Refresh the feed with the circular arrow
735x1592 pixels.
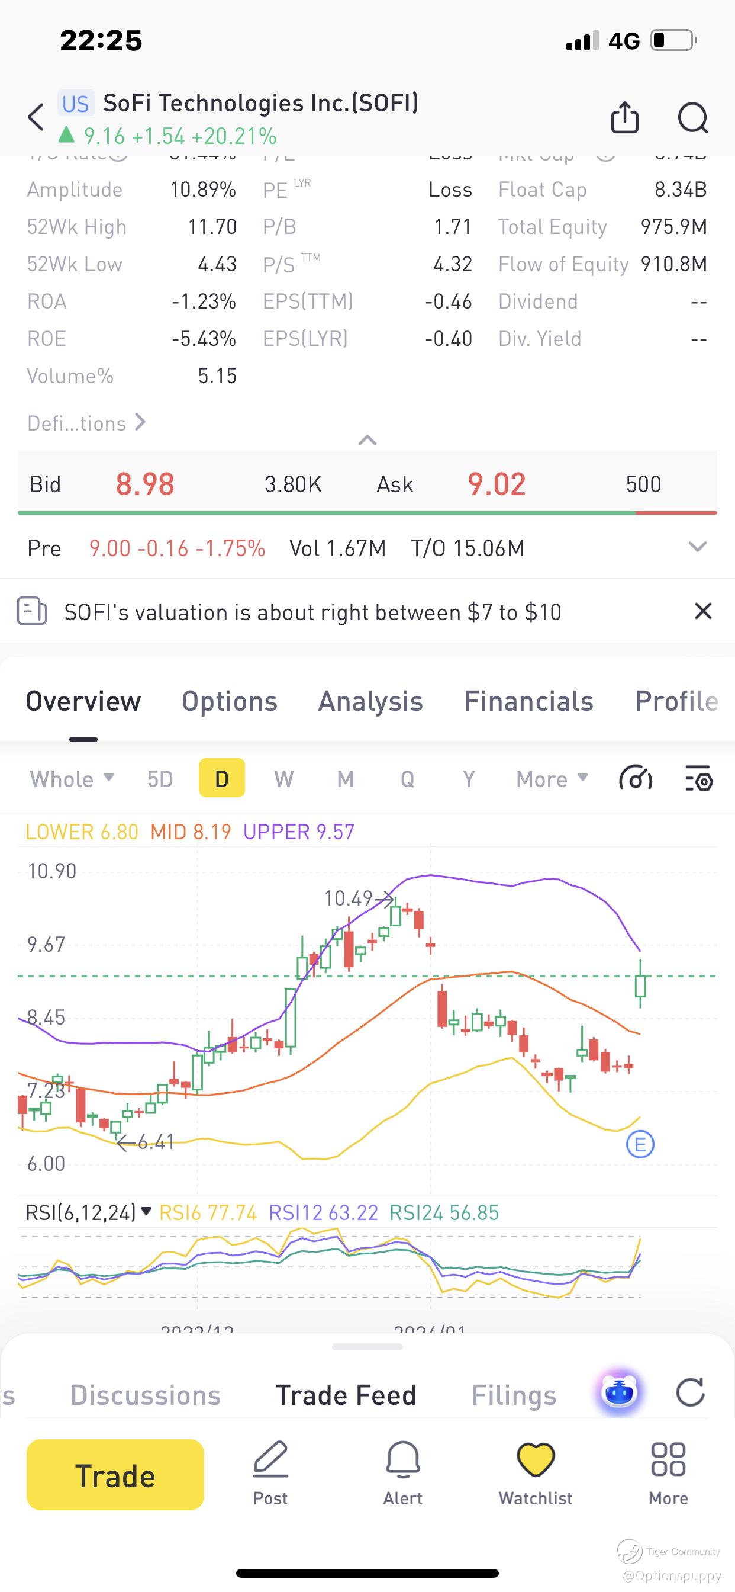[x=691, y=1392]
